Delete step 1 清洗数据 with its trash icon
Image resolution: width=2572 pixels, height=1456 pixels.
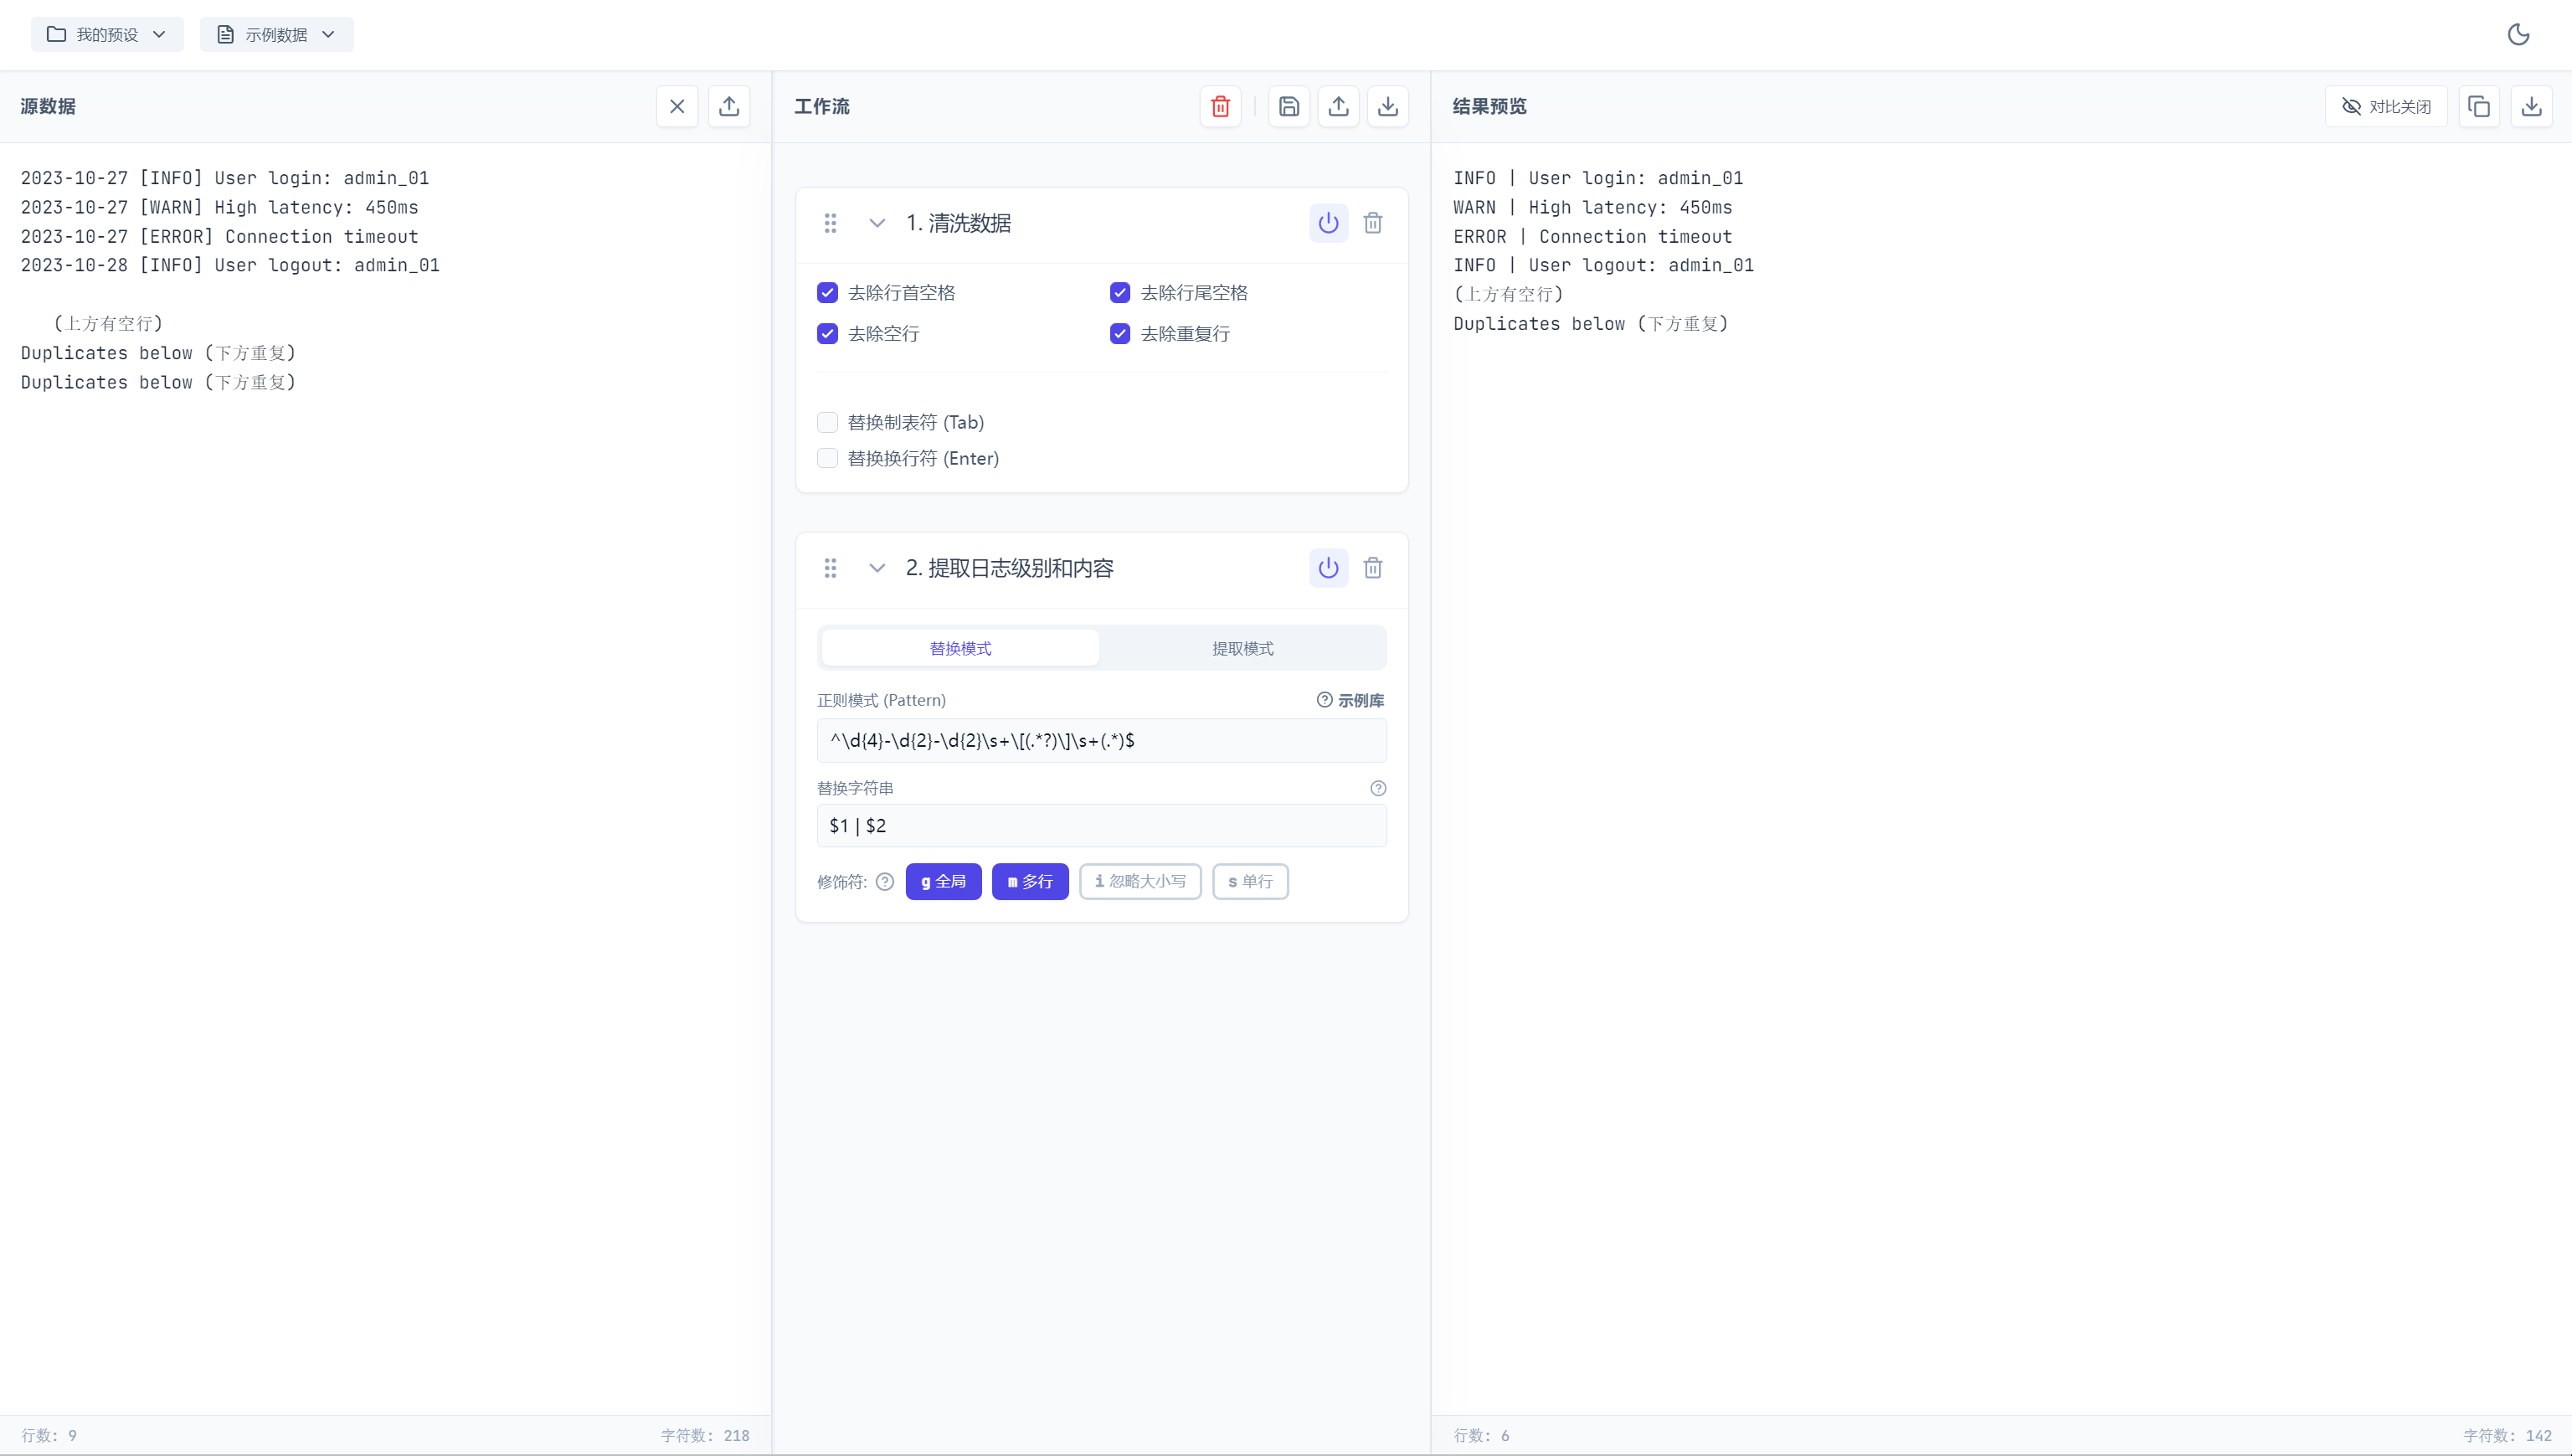coord(1373,223)
